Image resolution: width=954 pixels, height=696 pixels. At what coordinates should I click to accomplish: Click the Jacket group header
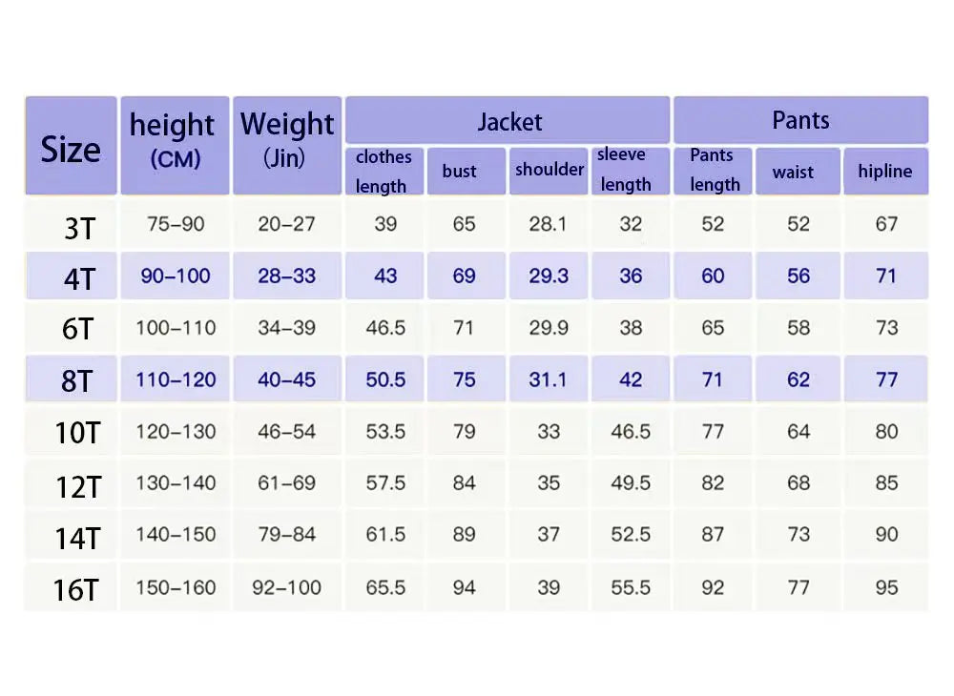coord(508,121)
